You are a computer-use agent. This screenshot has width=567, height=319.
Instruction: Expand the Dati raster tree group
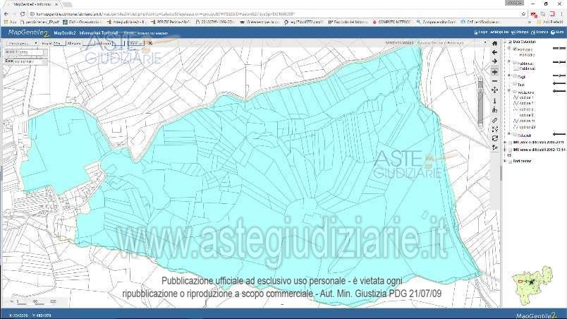point(506,161)
